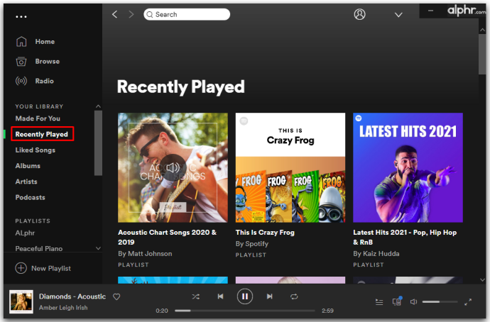Click the Home house icon

[21, 42]
